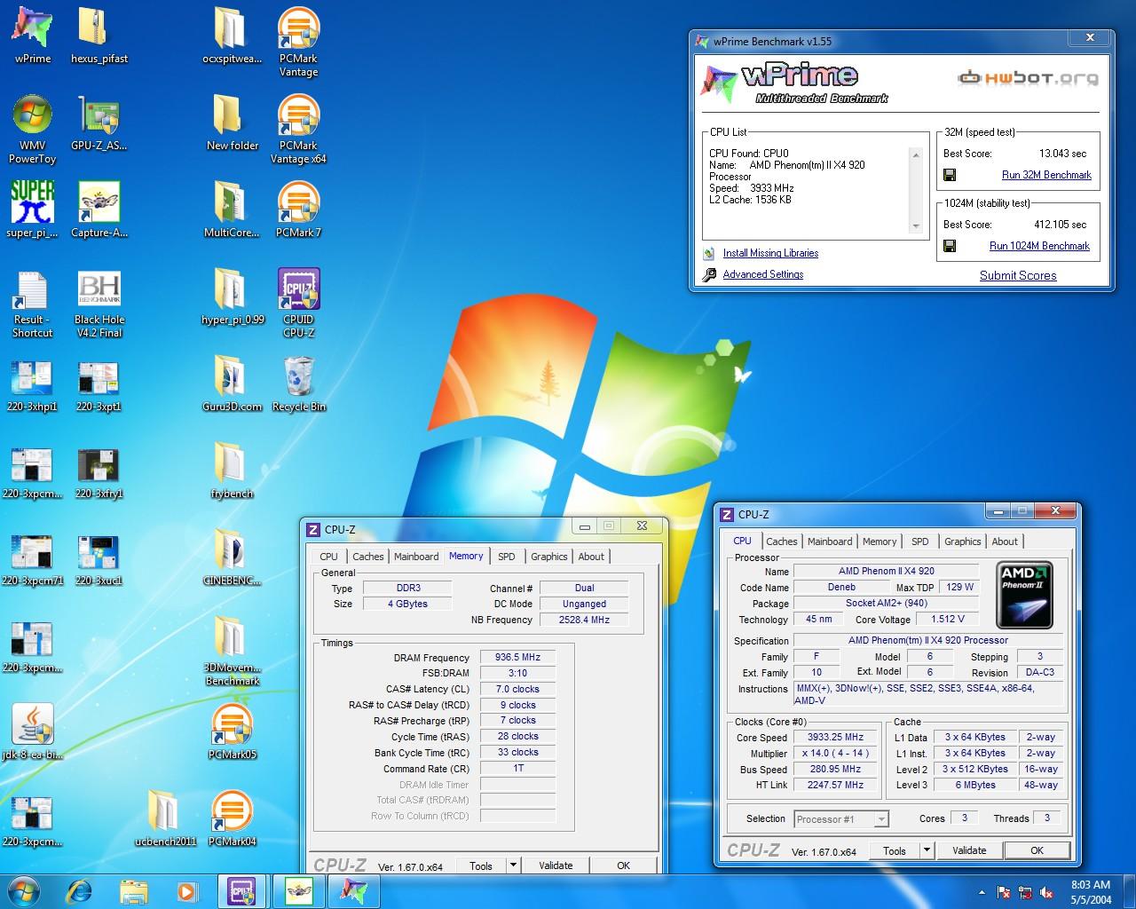Screen dimensions: 1136x909
Task: Open Advanced Settings link in wPrime
Action: [x=763, y=274]
